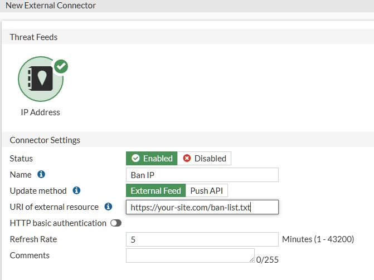Click the Comments box resize handle
This screenshot has height=280, width=374.
[251, 260]
